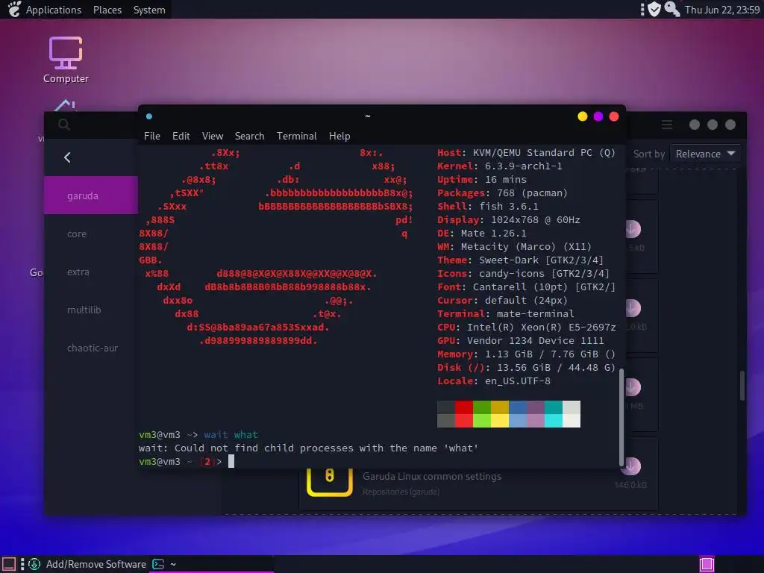
Task: Click the Thu Jun 22 clock
Action: point(722,10)
